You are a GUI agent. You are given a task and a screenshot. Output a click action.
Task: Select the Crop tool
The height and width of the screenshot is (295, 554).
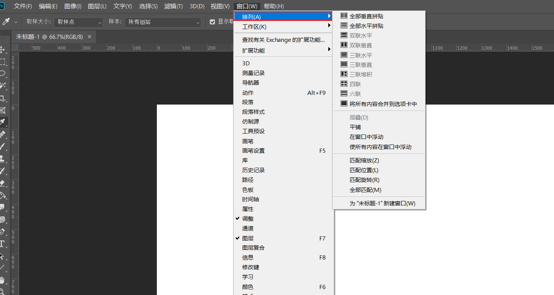pos(2,98)
